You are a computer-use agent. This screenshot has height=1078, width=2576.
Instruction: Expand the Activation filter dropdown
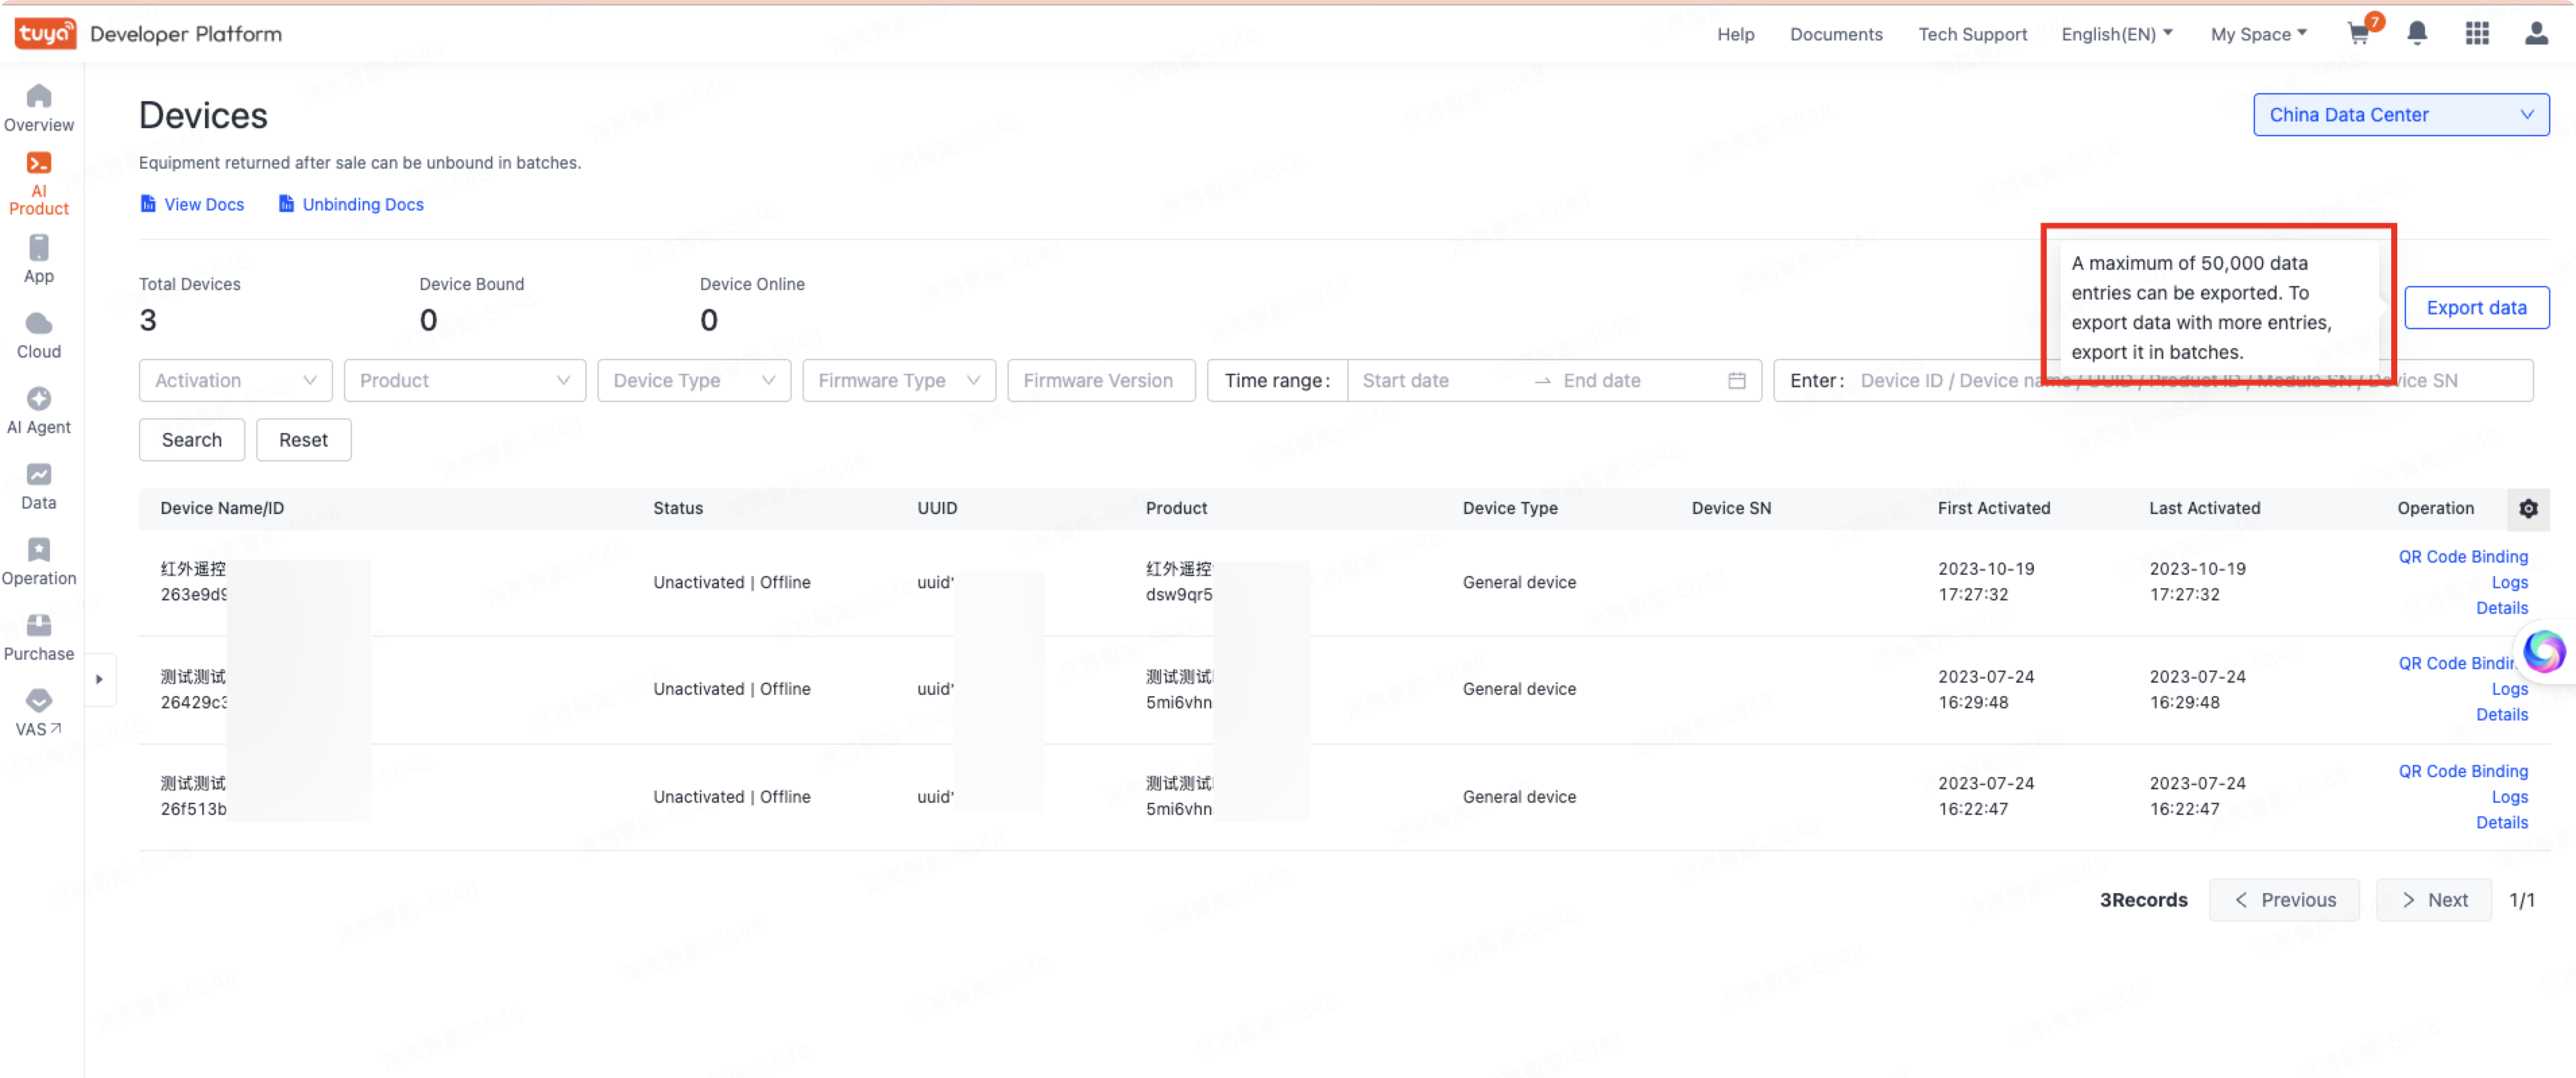(x=234, y=380)
